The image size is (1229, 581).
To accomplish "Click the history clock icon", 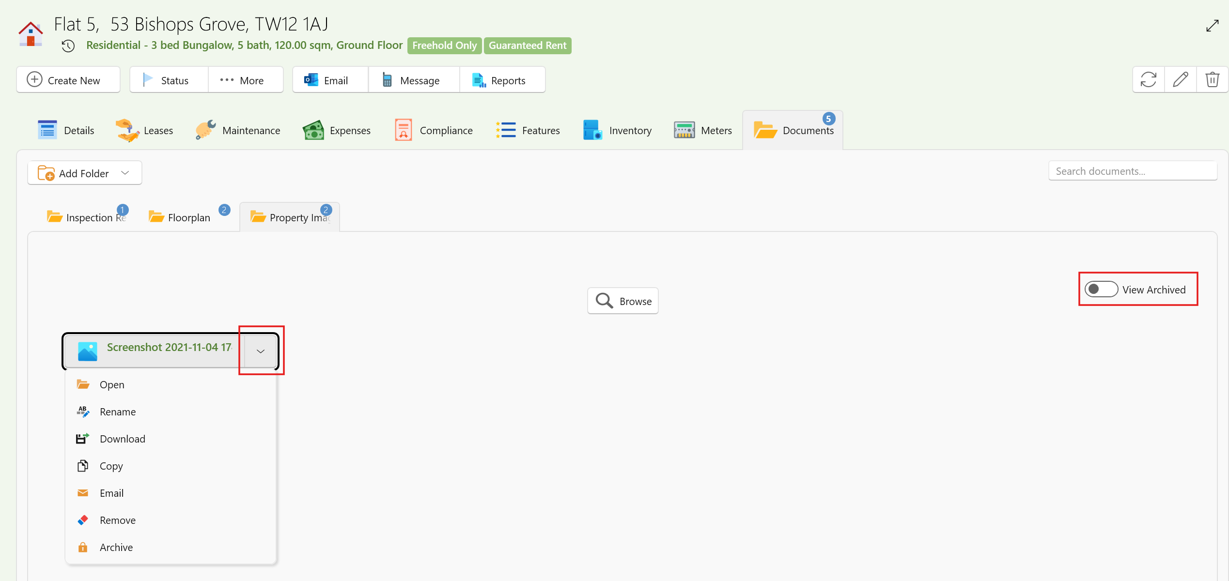I will coord(68,46).
